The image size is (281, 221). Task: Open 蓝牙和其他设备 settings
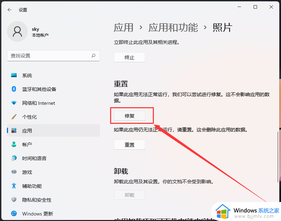point(53,89)
